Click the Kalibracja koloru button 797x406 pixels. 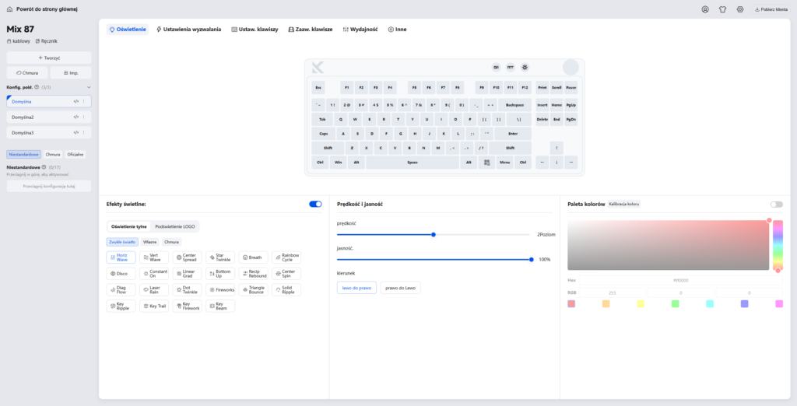[624, 205]
